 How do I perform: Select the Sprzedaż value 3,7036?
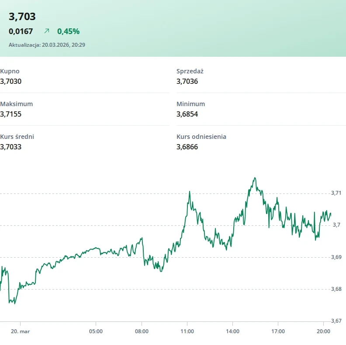tap(187, 81)
